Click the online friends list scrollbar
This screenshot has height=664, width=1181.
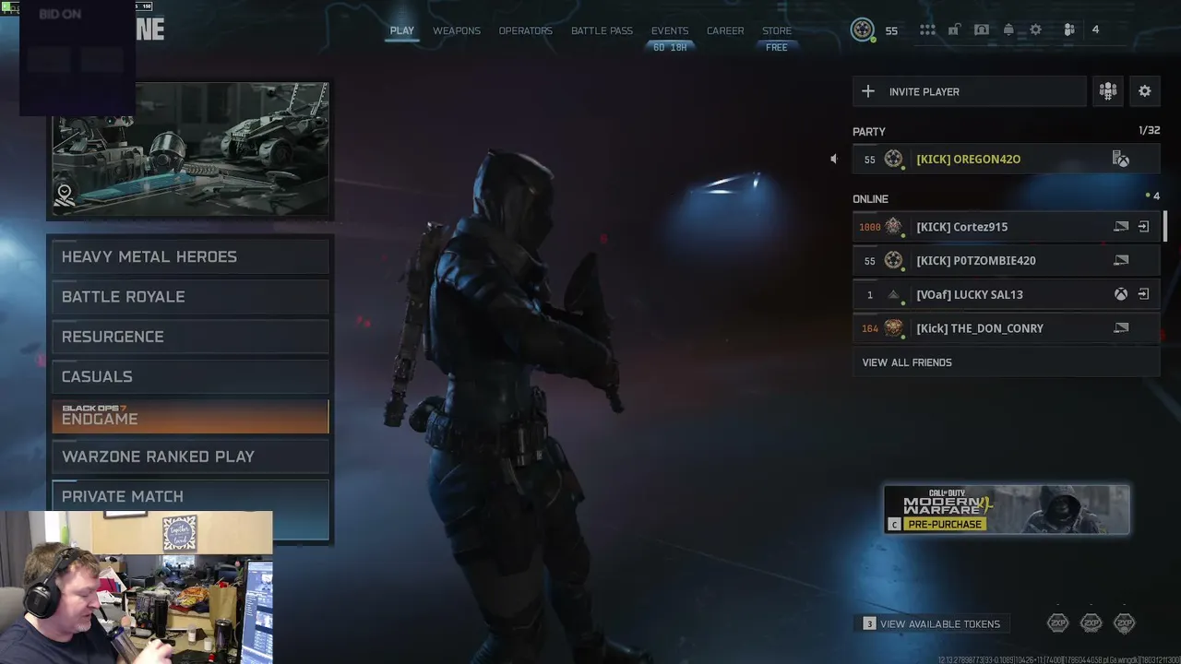1164,226
